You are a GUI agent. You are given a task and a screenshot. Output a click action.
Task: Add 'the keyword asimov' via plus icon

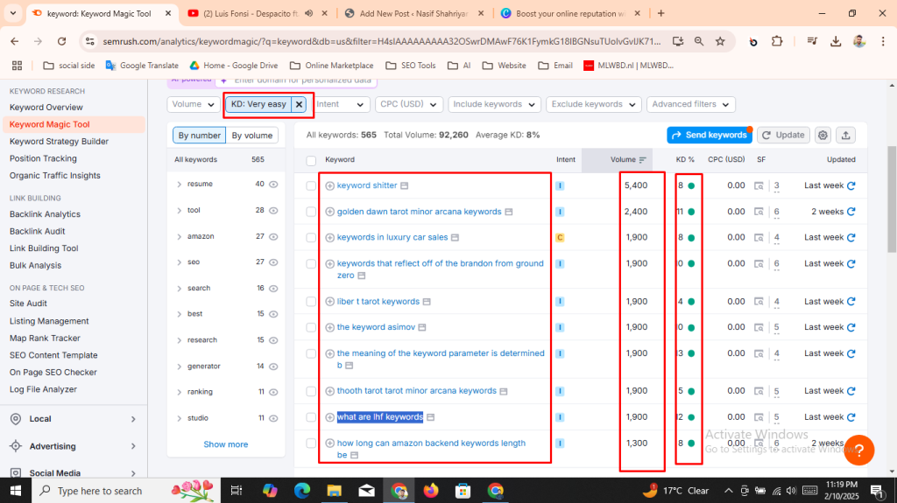[x=330, y=327]
